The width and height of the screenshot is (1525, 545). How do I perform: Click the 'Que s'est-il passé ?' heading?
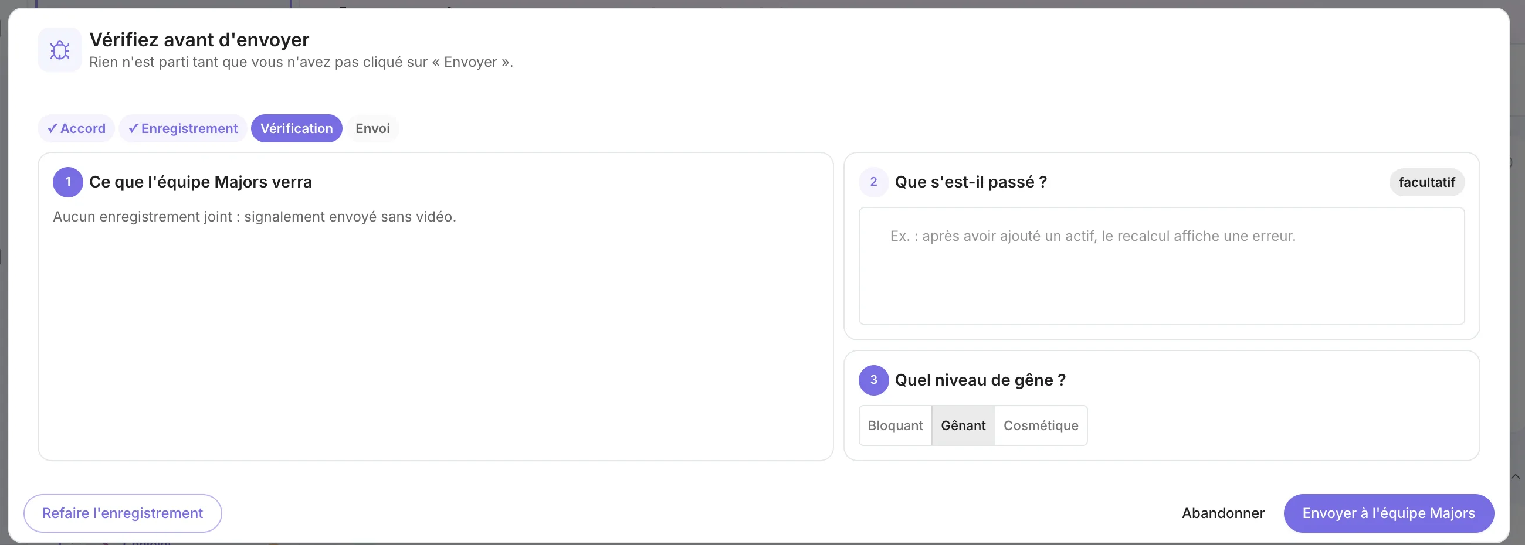[971, 182]
